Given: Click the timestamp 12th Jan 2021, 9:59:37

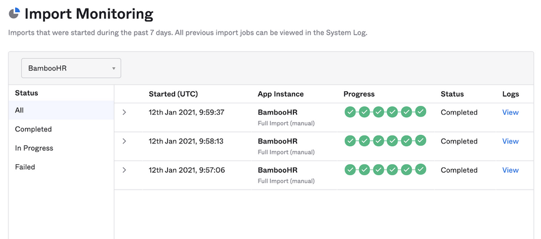Looking at the screenshot, I should pyautogui.click(x=187, y=113).
